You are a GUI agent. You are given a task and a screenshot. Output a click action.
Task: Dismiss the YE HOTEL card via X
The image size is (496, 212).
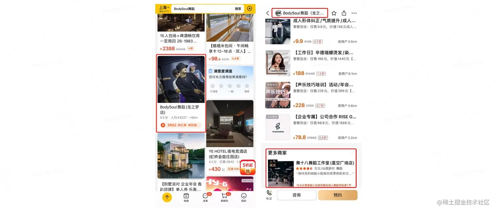(x=249, y=144)
